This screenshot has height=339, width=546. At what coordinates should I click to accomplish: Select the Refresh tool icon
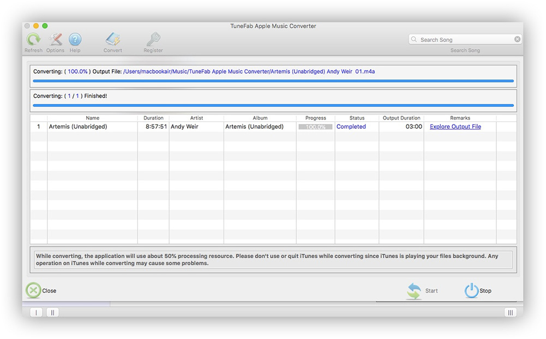click(x=33, y=41)
